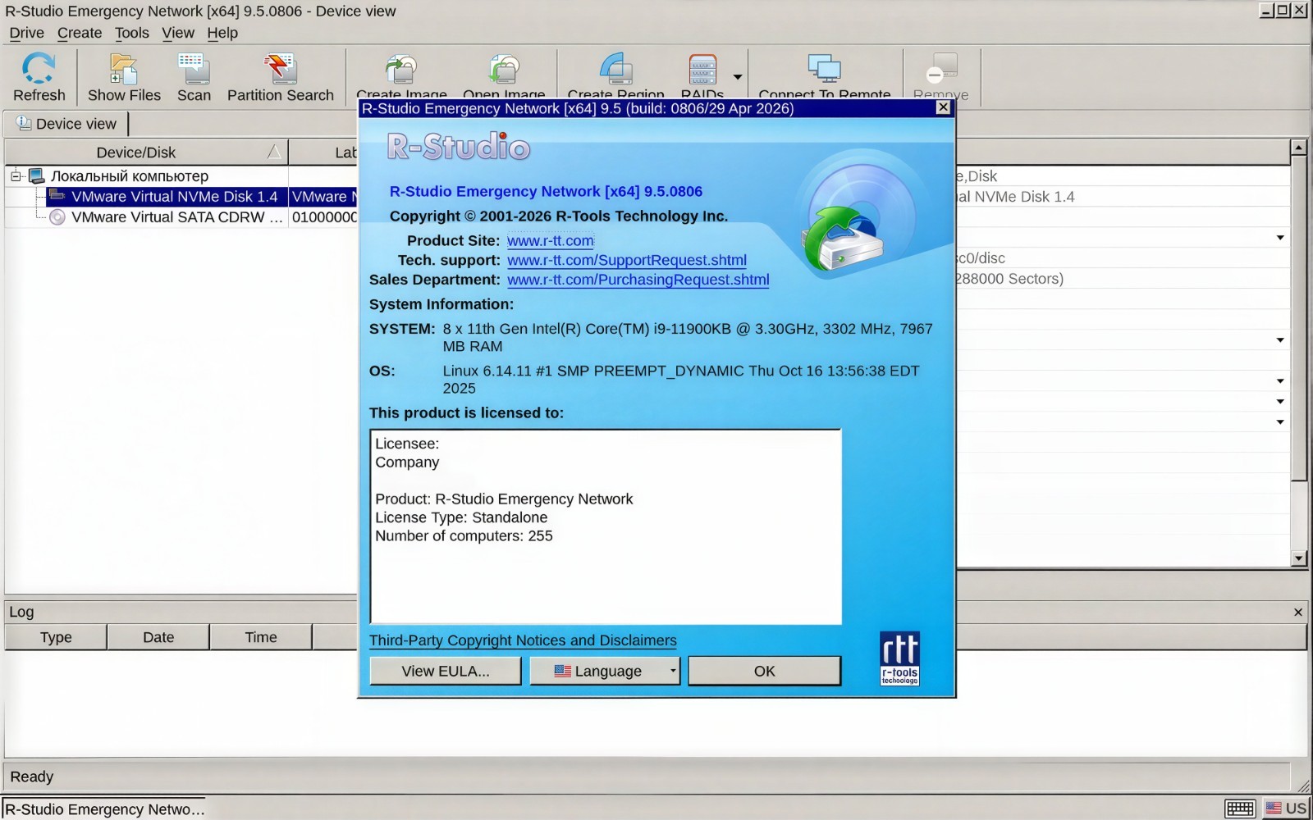Click the Ready status bar text
This screenshot has width=1313, height=820.
[x=31, y=777]
